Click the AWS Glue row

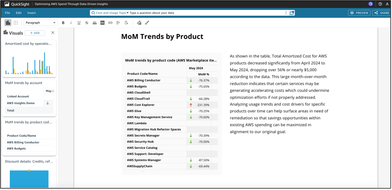[x=172, y=111]
